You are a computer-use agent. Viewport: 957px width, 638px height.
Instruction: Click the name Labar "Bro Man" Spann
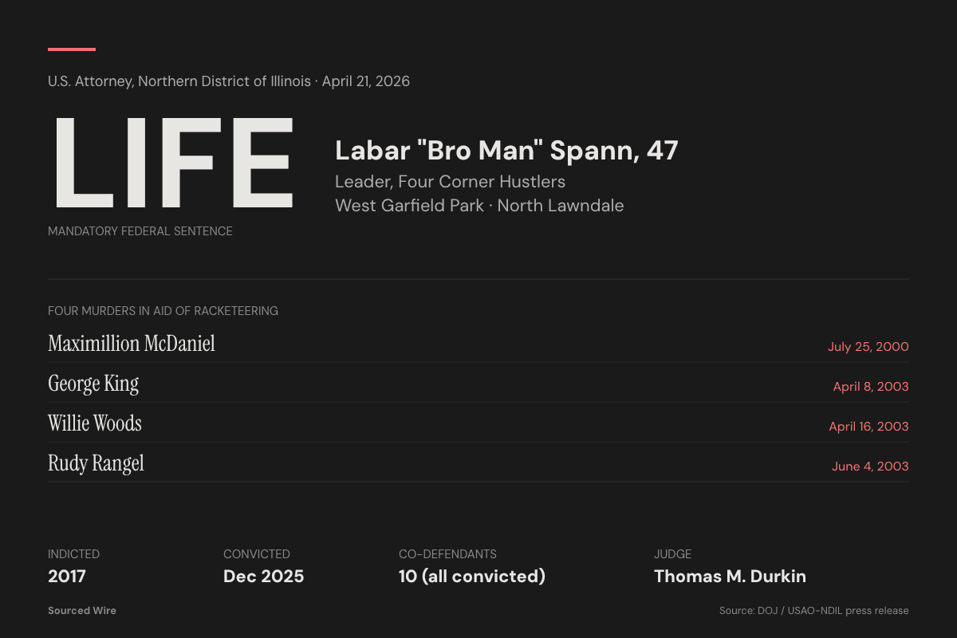point(506,151)
